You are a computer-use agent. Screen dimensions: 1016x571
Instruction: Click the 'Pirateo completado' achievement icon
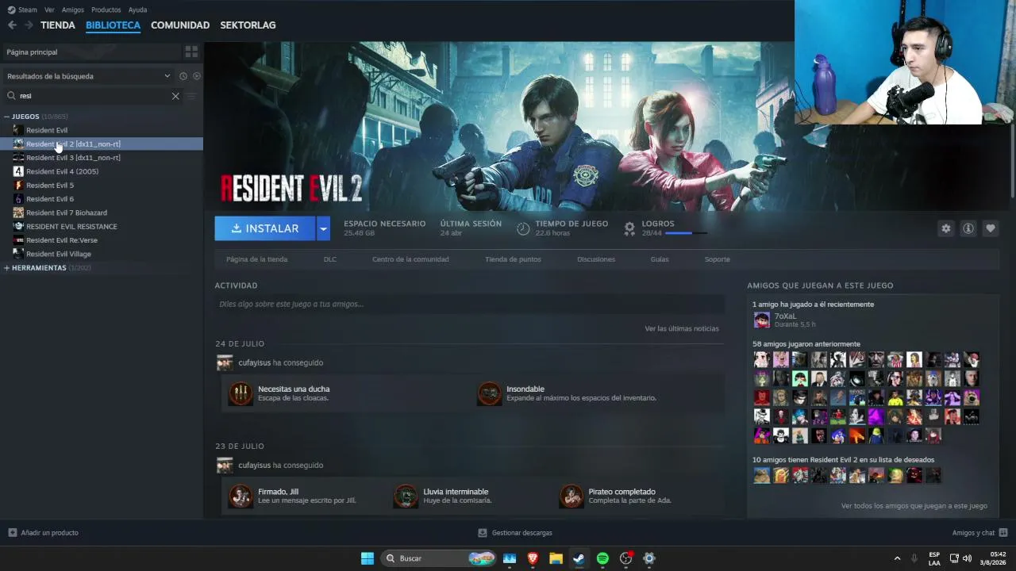[x=571, y=496]
